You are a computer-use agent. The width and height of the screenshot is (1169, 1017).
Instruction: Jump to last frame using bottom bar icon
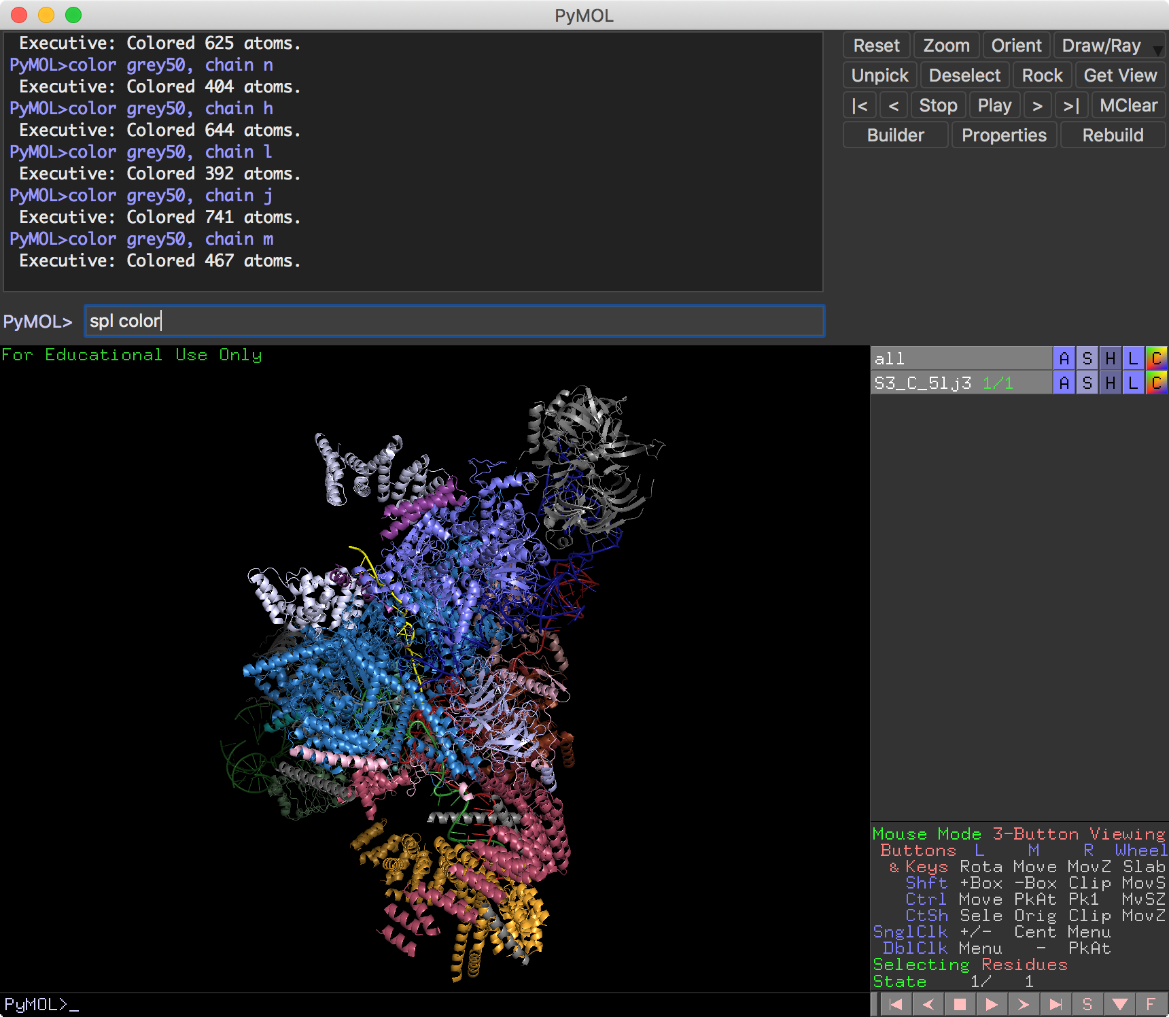click(x=1055, y=1004)
